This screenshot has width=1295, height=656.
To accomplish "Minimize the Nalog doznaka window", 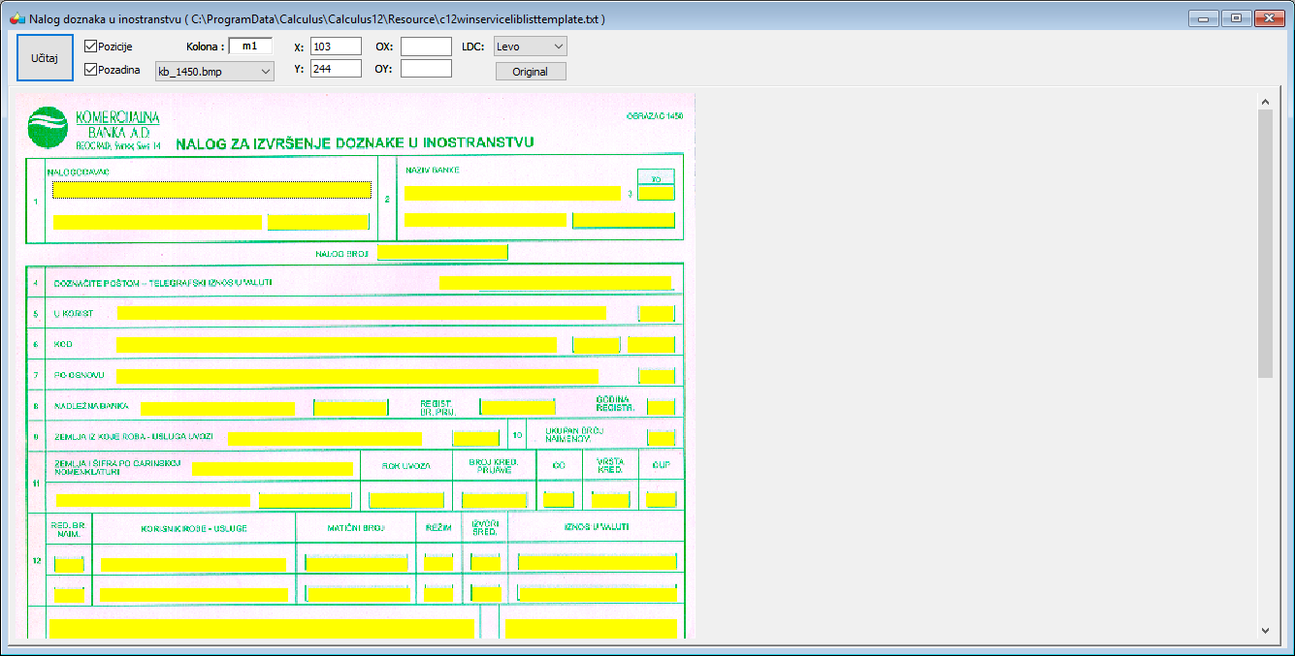I will pyautogui.click(x=1204, y=18).
